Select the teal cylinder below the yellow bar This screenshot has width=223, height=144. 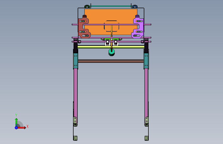112,52
